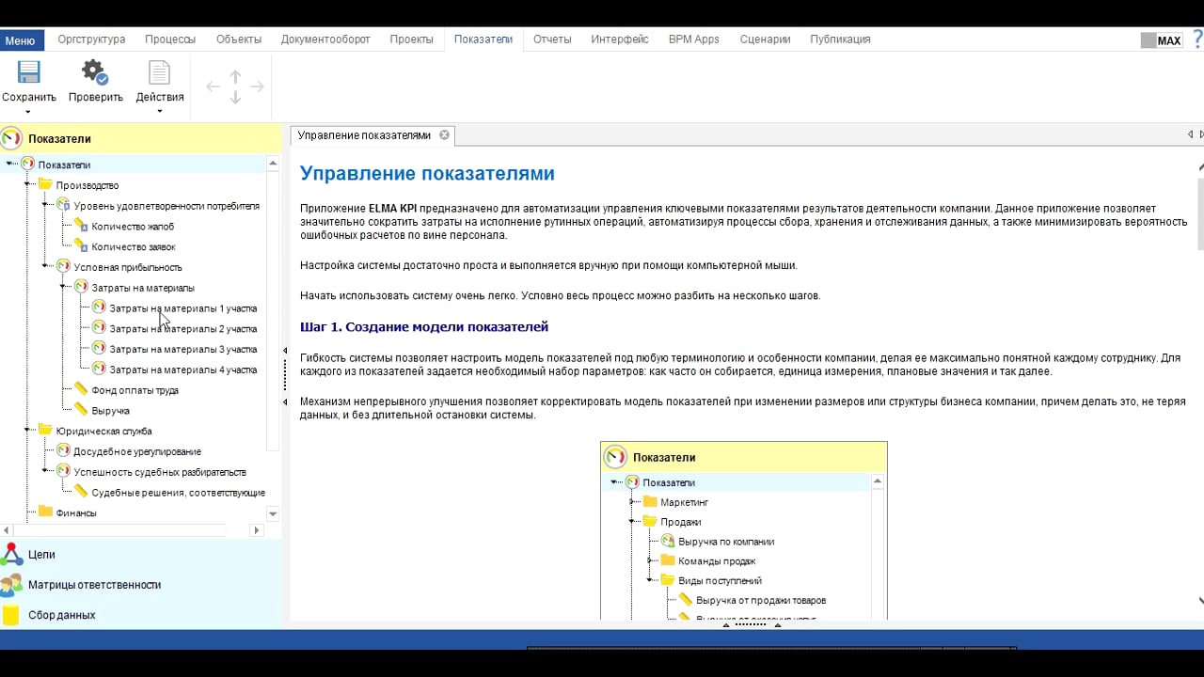Collapse the Юридическая служба folder
Viewport: 1204px width, 677px height.
click(x=28, y=431)
